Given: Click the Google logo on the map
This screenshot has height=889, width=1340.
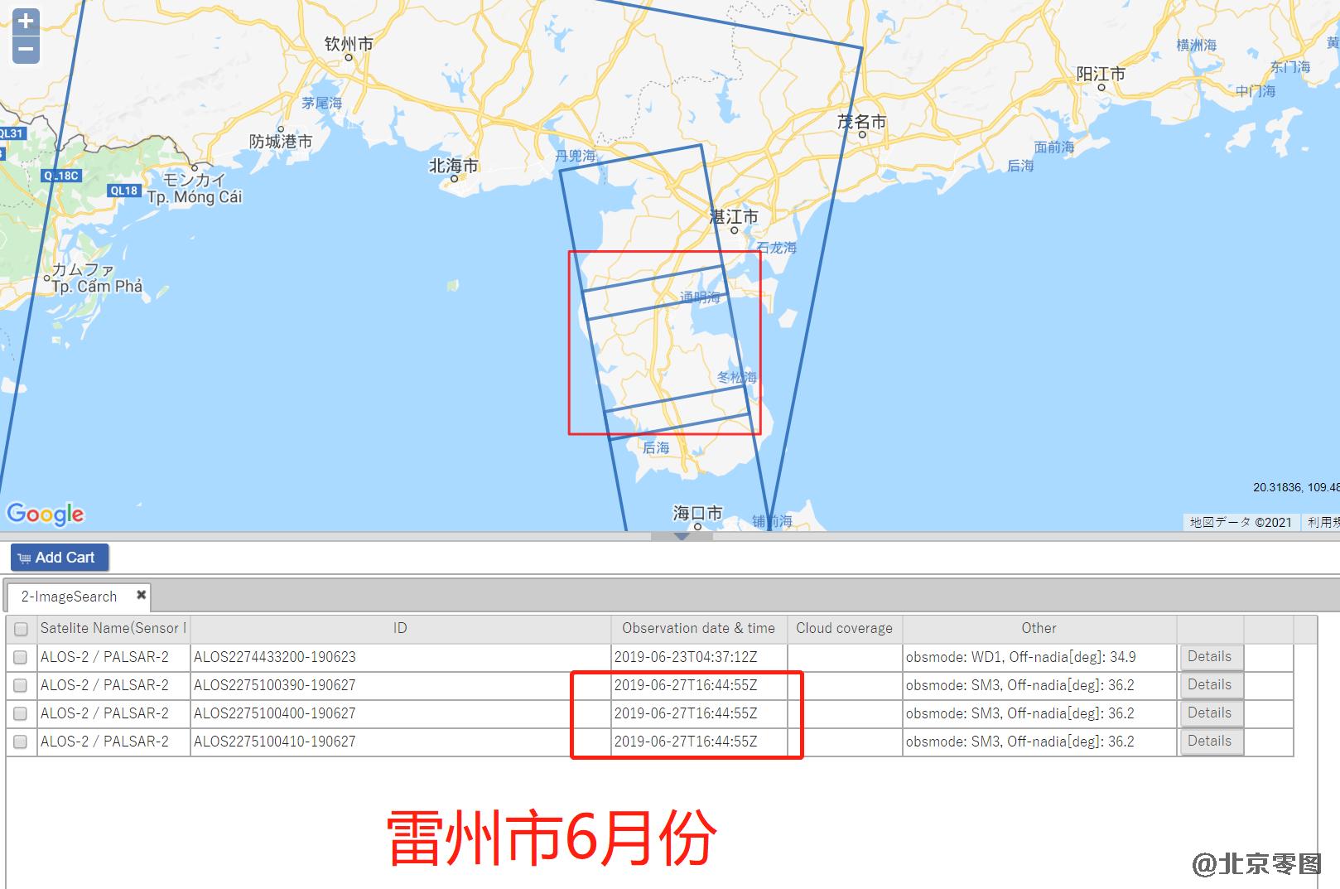Looking at the screenshot, I should pyautogui.click(x=46, y=514).
